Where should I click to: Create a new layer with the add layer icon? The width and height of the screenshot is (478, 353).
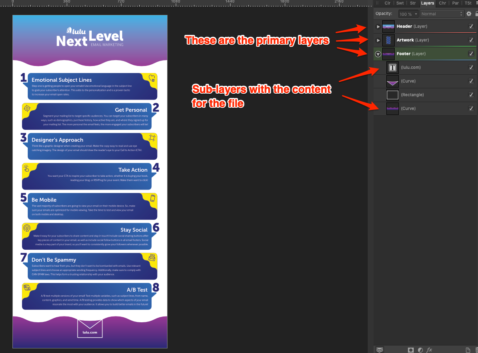tap(468, 350)
